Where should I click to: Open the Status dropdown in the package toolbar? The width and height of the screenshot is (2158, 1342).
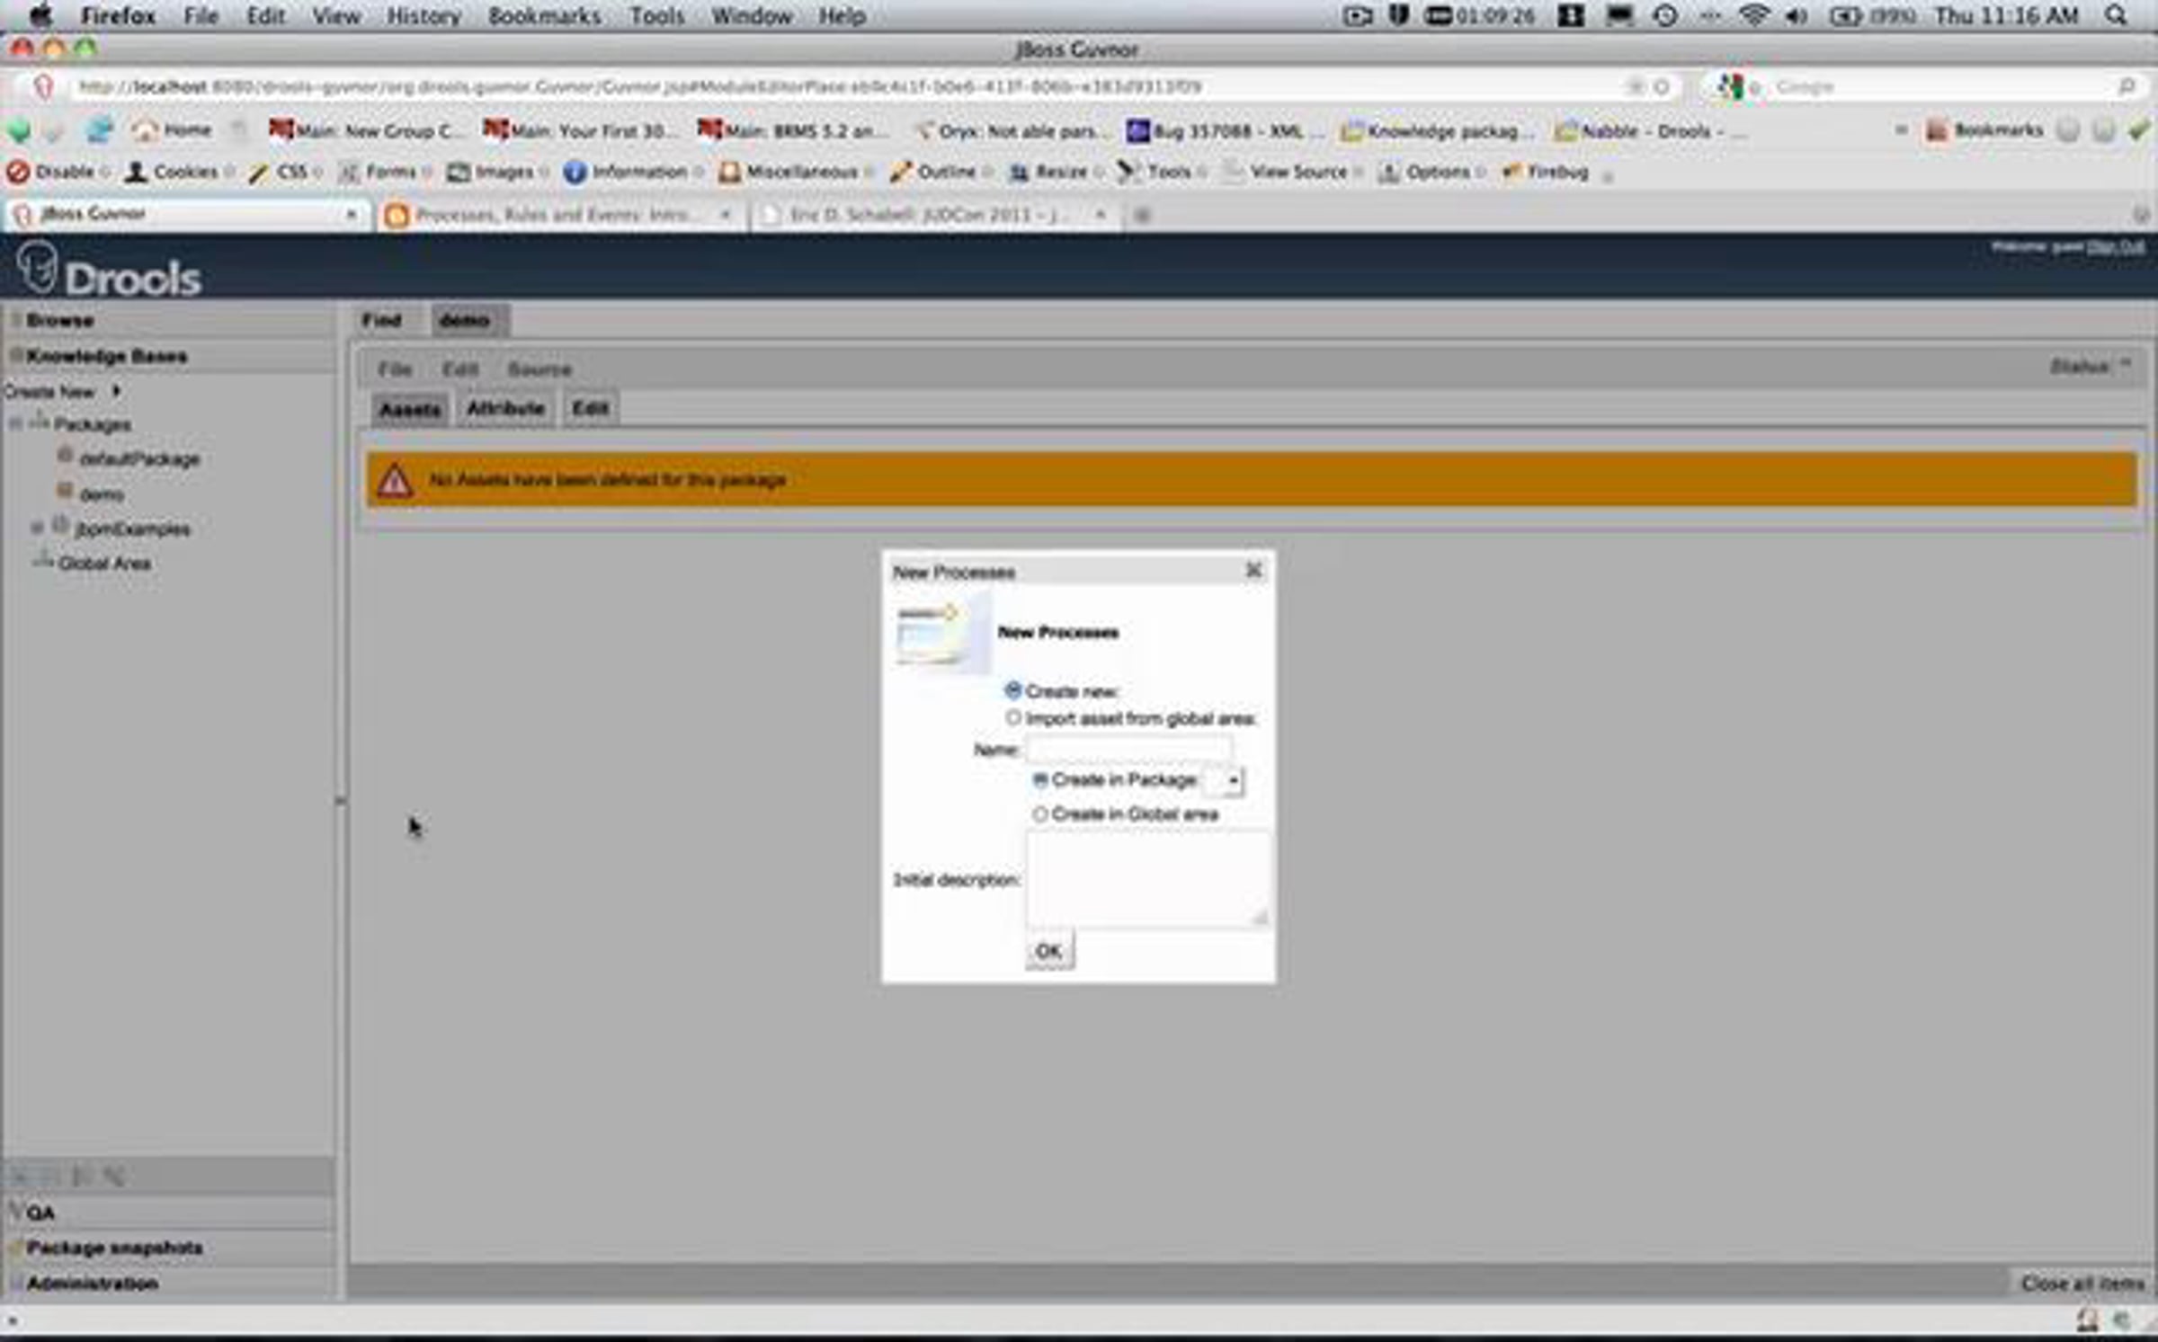click(2090, 366)
